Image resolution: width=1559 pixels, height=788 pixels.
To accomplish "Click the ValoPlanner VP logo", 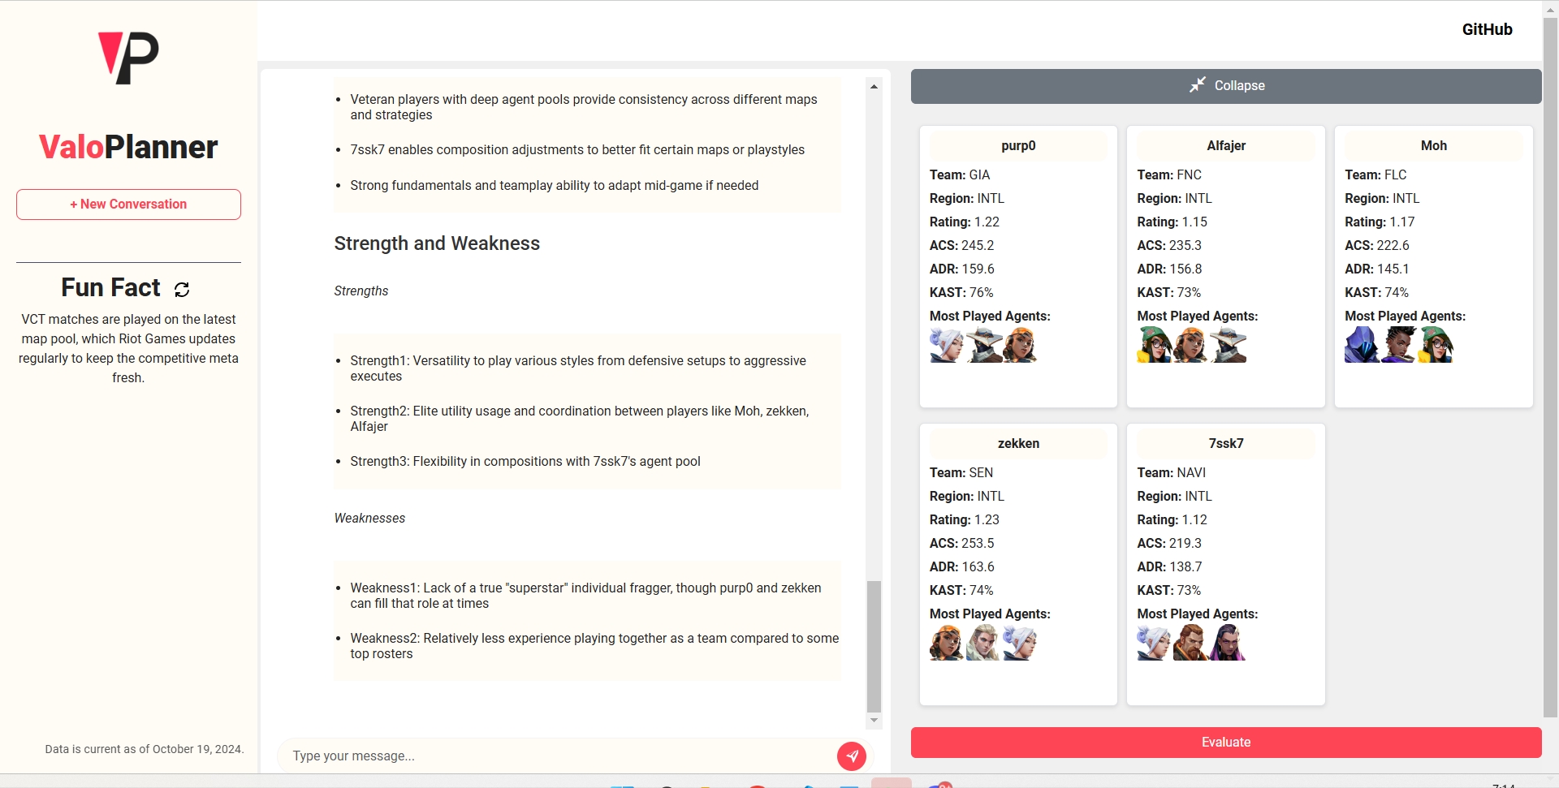I will (128, 58).
